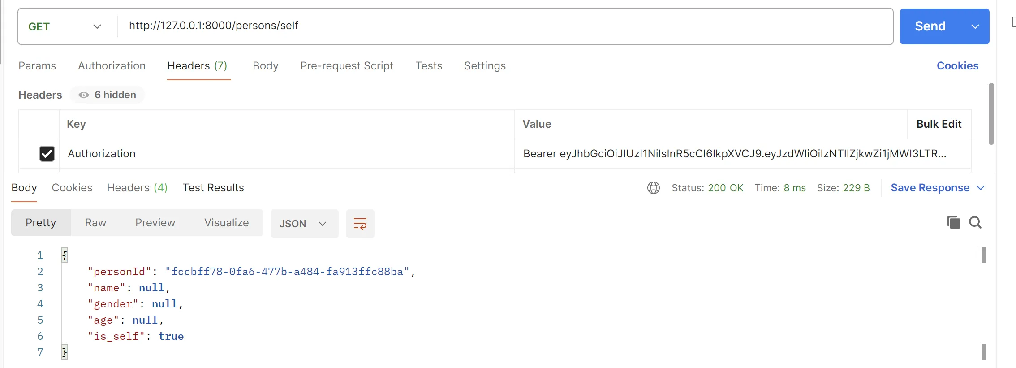Click the globe network icon by Status
The image size is (1016, 368).
pos(653,188)
